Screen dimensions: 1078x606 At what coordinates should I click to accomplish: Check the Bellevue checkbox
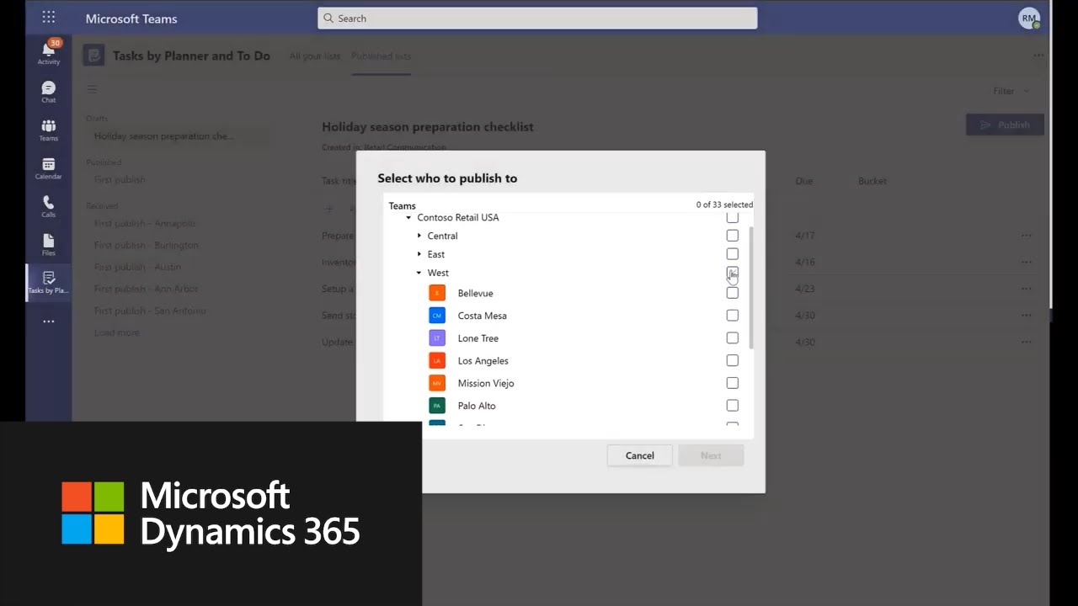(x=732, y=293)
